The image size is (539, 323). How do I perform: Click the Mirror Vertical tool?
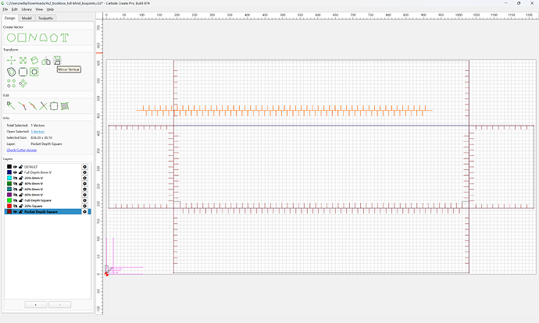(57, 61)
